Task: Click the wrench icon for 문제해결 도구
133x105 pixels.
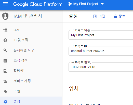Action: [x=5, y=50]
